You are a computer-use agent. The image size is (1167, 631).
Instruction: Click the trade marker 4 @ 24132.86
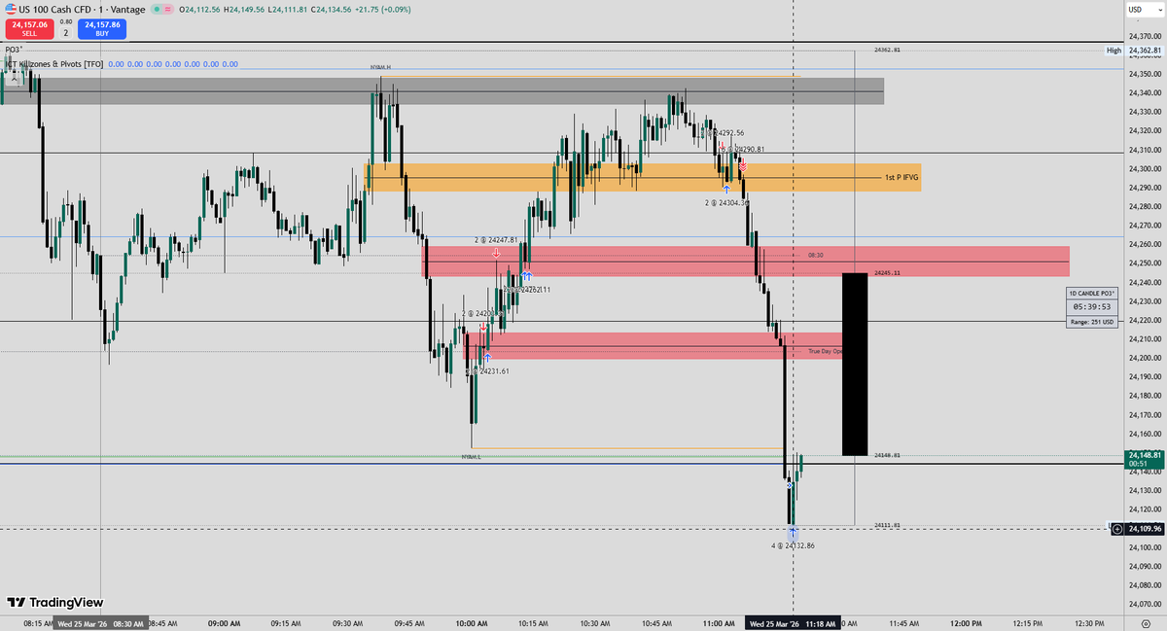click(x=794, y=546)
